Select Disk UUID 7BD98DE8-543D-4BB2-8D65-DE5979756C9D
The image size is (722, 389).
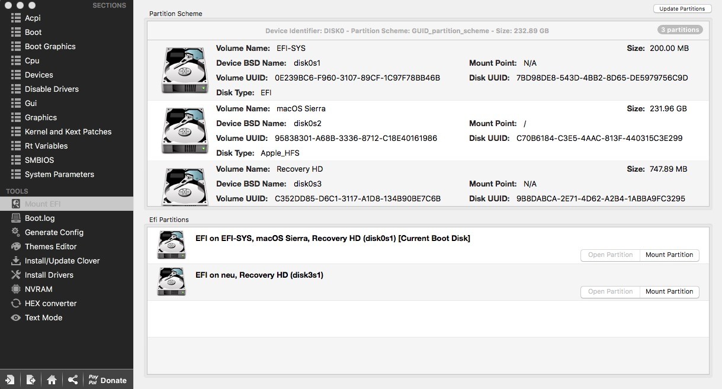coord(602,78)
